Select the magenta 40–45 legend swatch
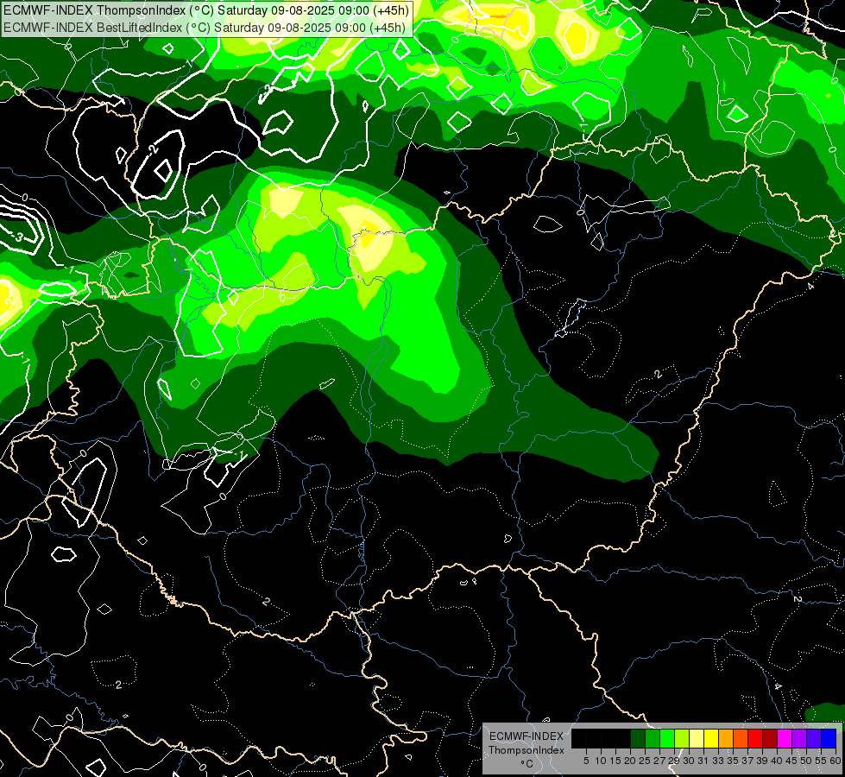 pyautogui.click(x=785, y=738)
